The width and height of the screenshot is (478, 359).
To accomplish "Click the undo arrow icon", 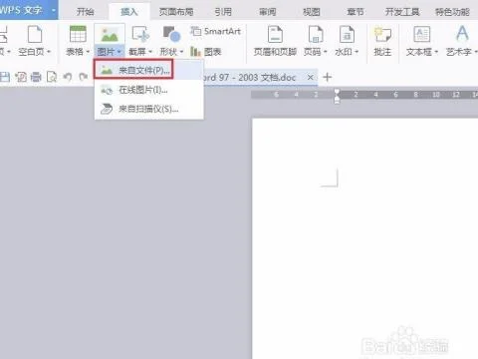I will tap(68, 77).
